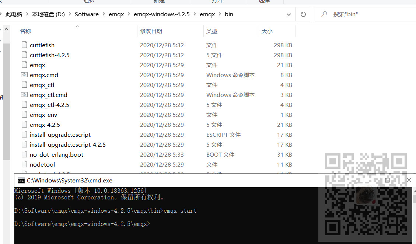This screenshot has height=244, width=416.
Task: Click the emqx_env file icon
Action: click(24, 115)
